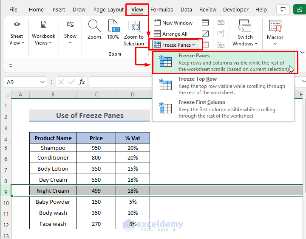Choose Freeze Top Row option
This screenshot has width=306, height=239.
pos(223,86)
